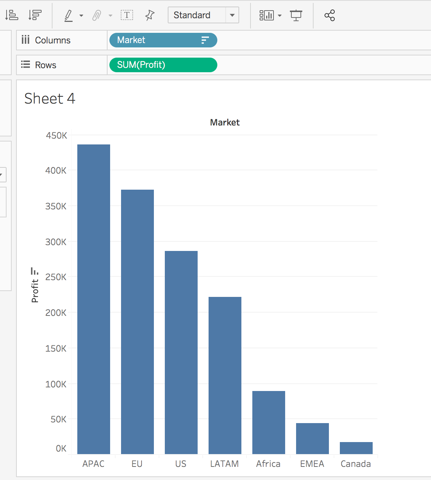Expand the Show/Hide Cards dropdown arrow
The height and width of the screenshot is (480, 431).
[280, 16]
